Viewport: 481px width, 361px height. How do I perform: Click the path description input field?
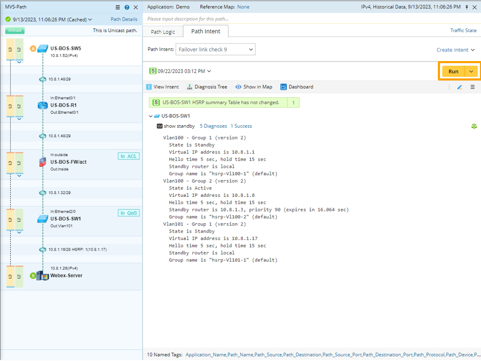(x=310, y=19)
